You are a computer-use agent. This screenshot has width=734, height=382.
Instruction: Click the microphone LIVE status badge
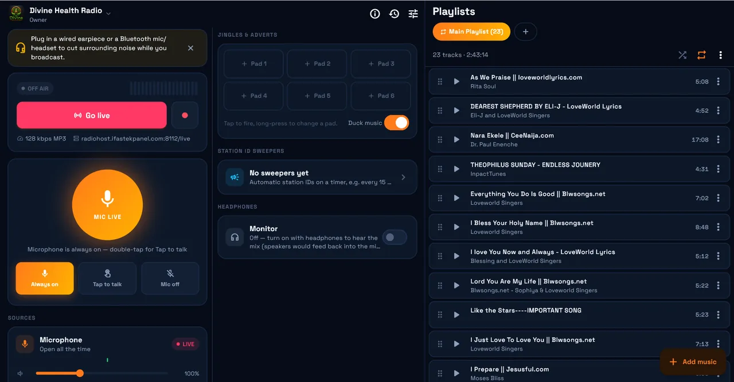tap(185, 344)
